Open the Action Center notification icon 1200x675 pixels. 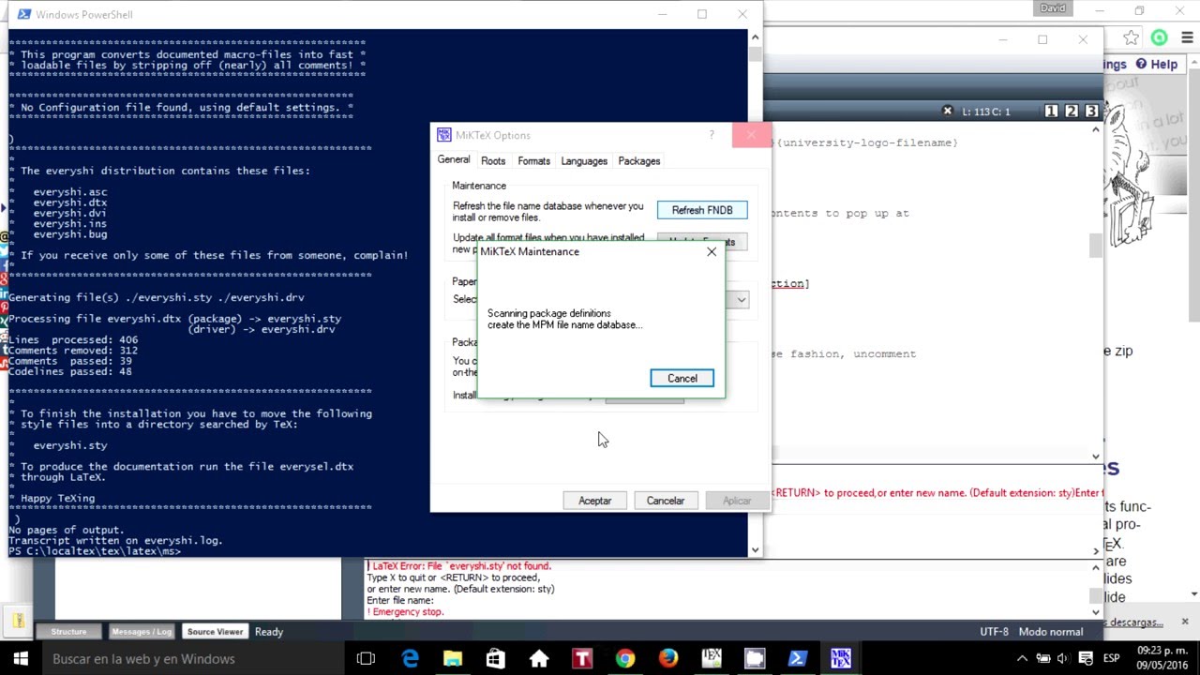coord(1086,659)
